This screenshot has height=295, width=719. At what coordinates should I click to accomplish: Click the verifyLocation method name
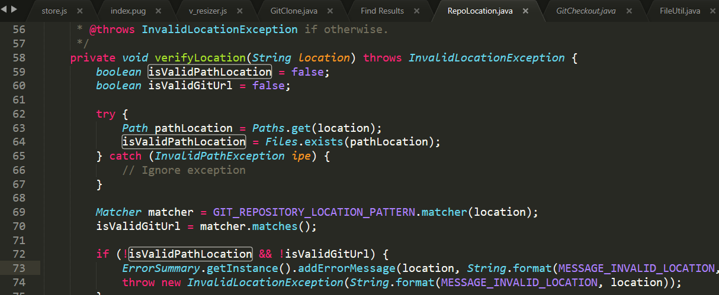pyautogui.click(x=200, y=58)
